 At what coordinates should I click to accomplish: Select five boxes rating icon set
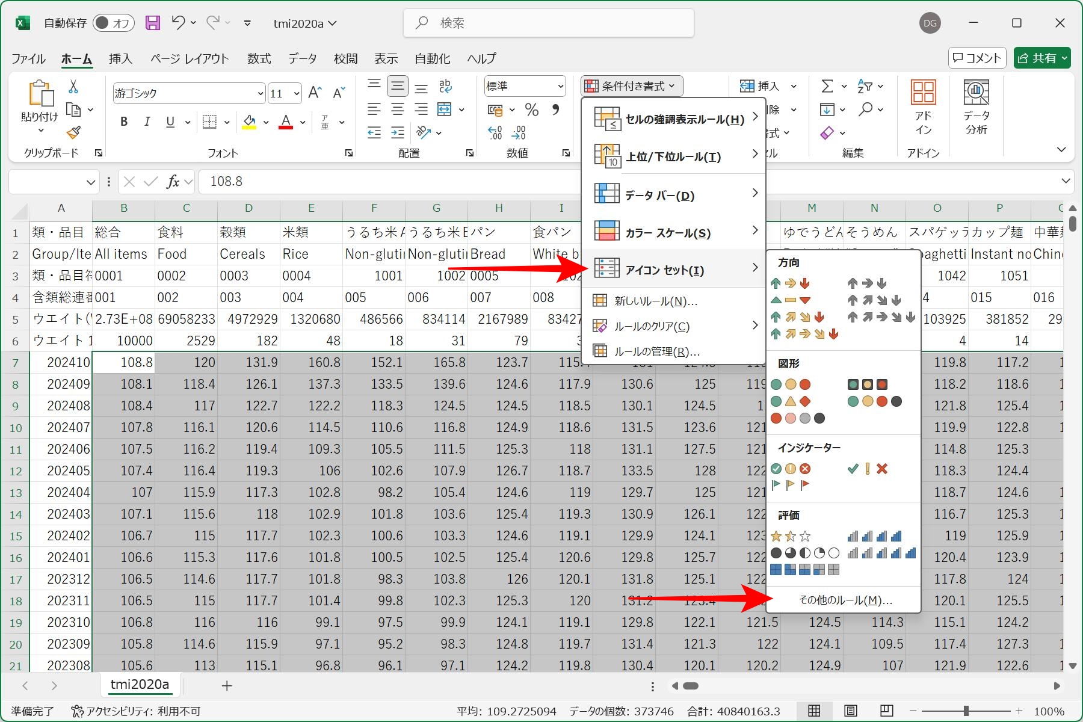point(804,570)
